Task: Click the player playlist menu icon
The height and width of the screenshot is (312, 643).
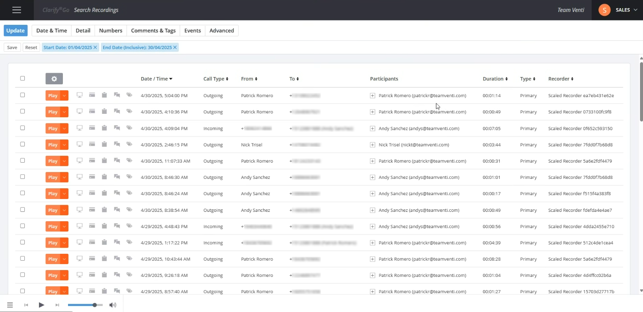Action: pos(10,305)
